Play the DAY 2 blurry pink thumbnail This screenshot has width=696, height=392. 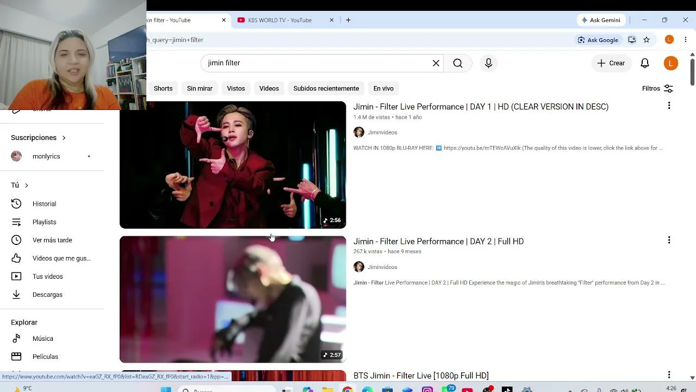[x=233, y=299]
